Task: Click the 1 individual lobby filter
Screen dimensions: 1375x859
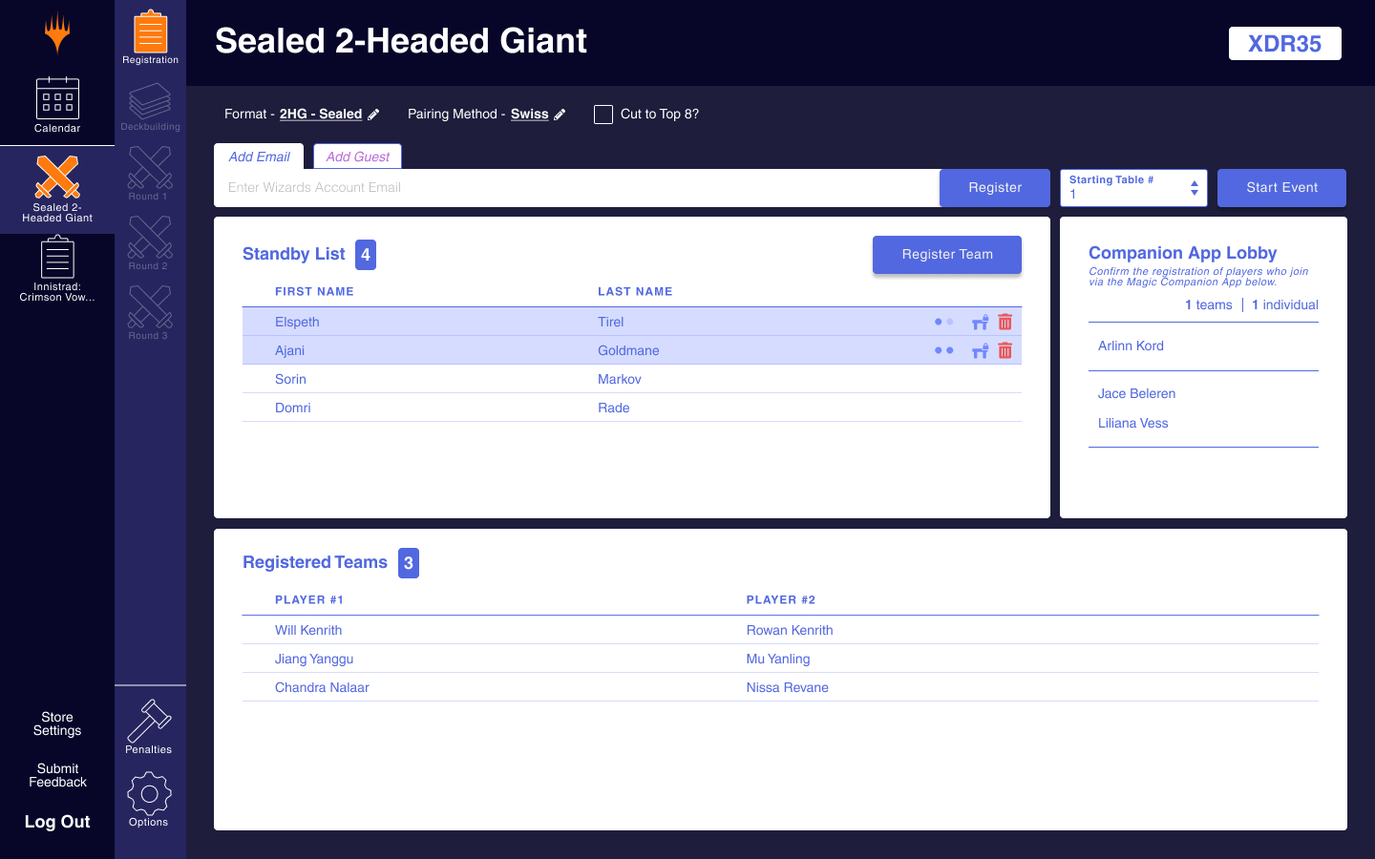Action: pyautogui.click(x=1285, y=304)
